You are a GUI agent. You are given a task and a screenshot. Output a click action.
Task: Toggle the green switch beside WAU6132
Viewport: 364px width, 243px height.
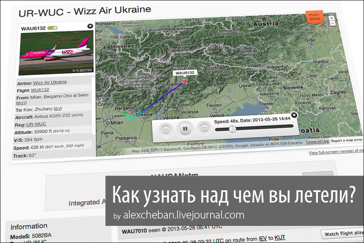(x=53, y=28)
